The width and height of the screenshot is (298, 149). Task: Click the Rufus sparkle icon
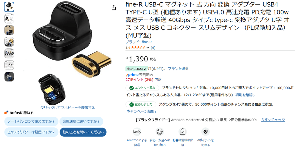pyautogui.click(x=6, y=113)
